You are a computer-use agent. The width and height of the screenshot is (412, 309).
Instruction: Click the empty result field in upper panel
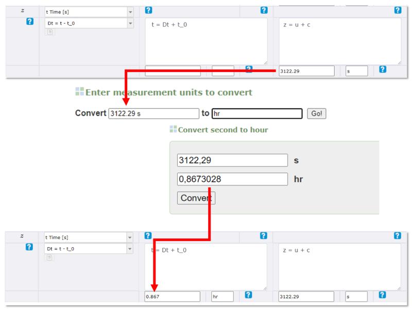pyautogui.click(x=173, y=71)
